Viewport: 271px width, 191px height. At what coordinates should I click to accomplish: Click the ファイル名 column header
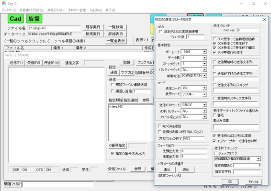point(28,48)
